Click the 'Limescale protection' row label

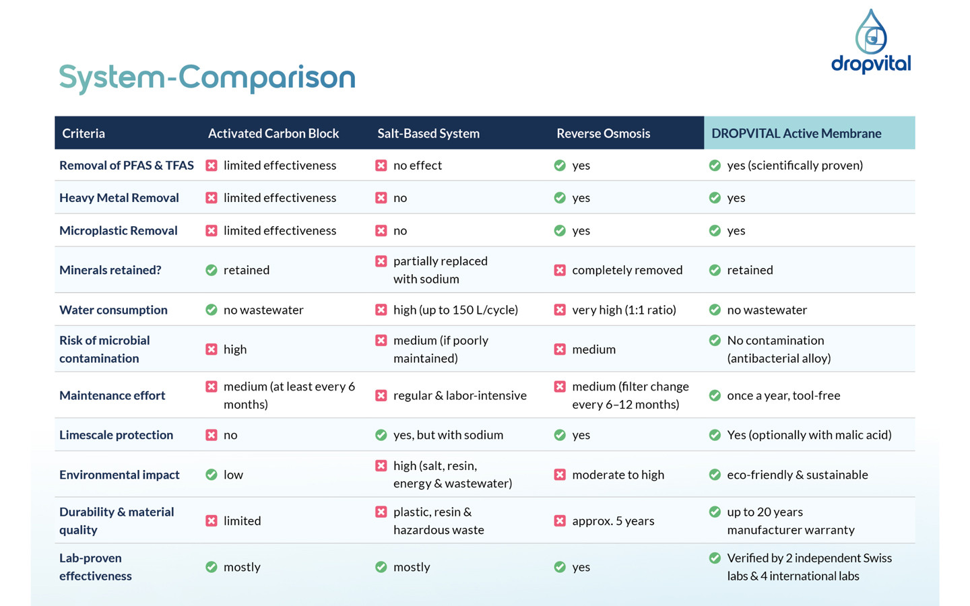(x=116, y=435)
